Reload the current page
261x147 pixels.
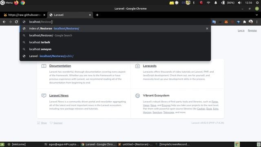point(16,22)
